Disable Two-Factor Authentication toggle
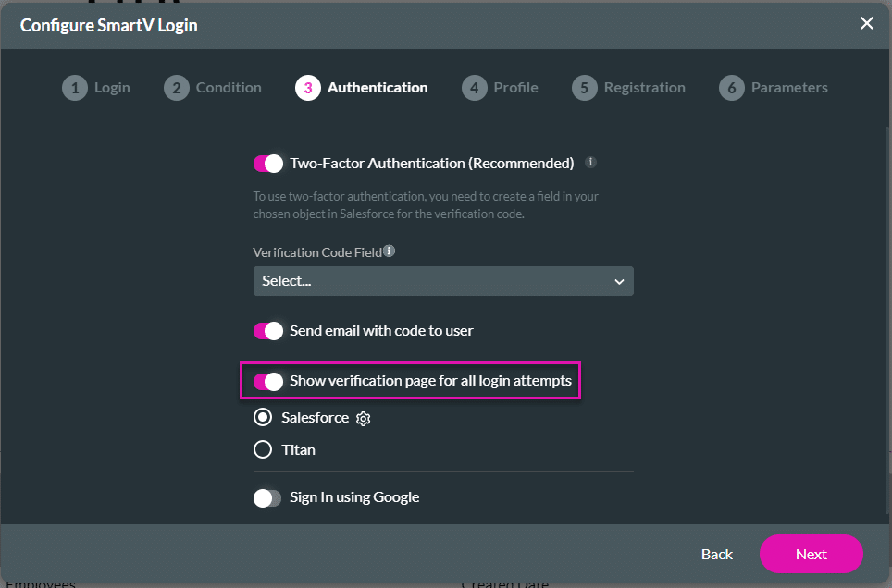This screenshot has height=588, width=892. [267, 164]
